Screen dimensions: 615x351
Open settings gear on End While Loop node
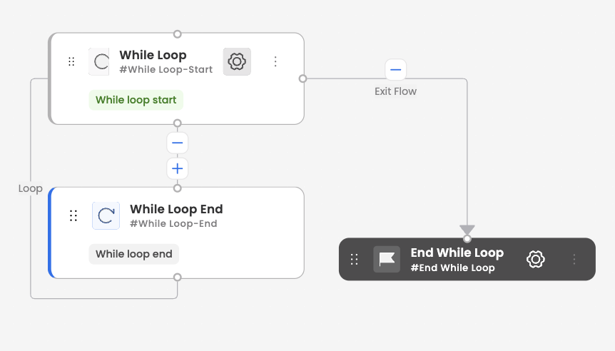point(536,259)
